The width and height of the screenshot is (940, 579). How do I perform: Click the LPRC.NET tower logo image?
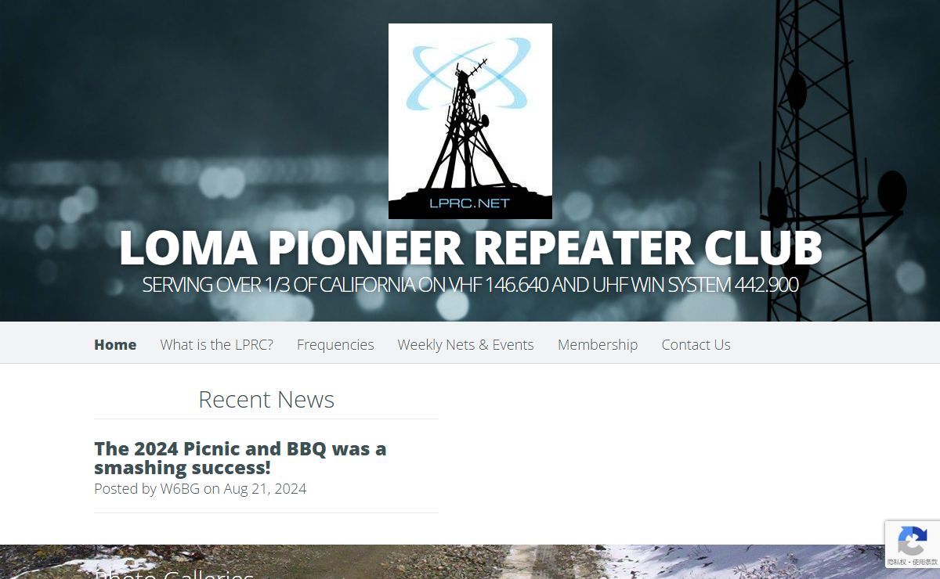tap(470, 121)
